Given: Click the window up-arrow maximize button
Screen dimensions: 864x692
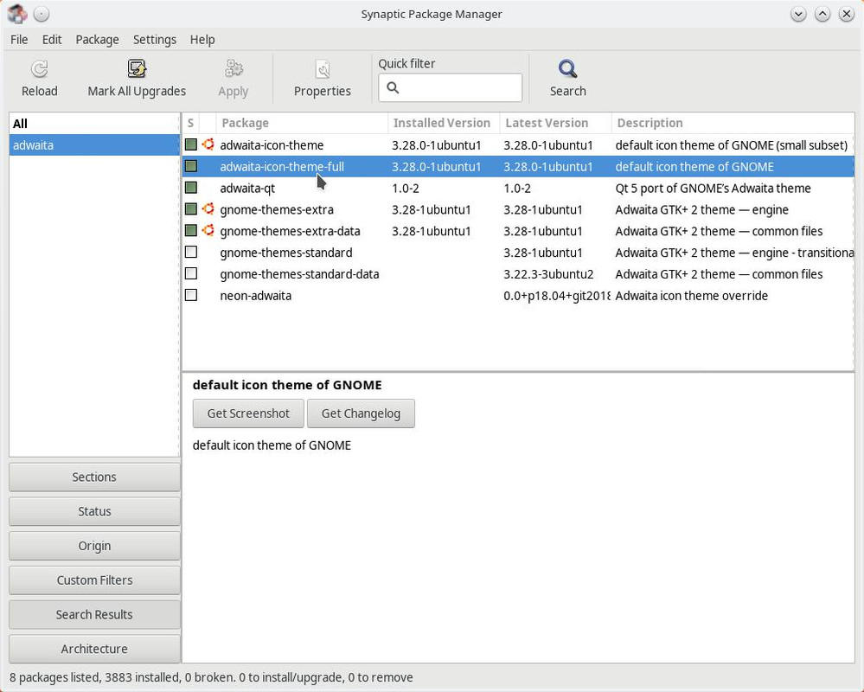Looking at the screenshot, I should coord(822,15).
